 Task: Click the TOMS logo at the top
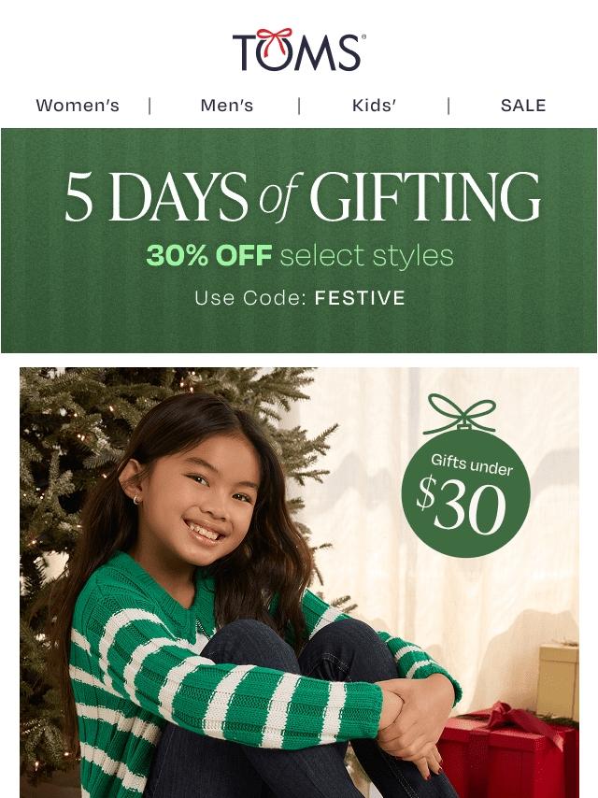(299, 50)
